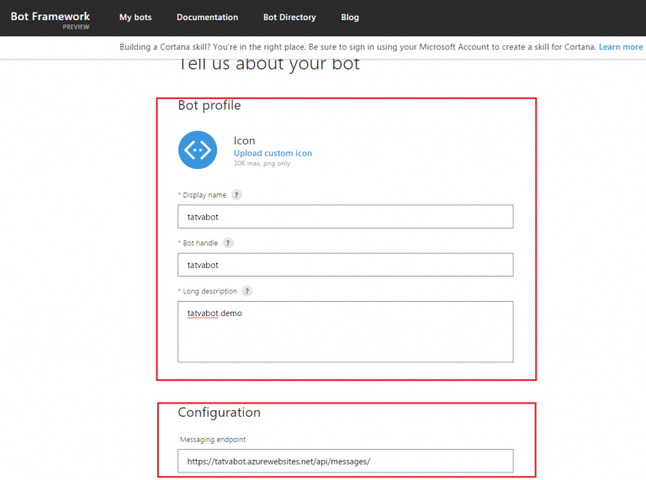Open the My bots menu

tap(135, 18)
